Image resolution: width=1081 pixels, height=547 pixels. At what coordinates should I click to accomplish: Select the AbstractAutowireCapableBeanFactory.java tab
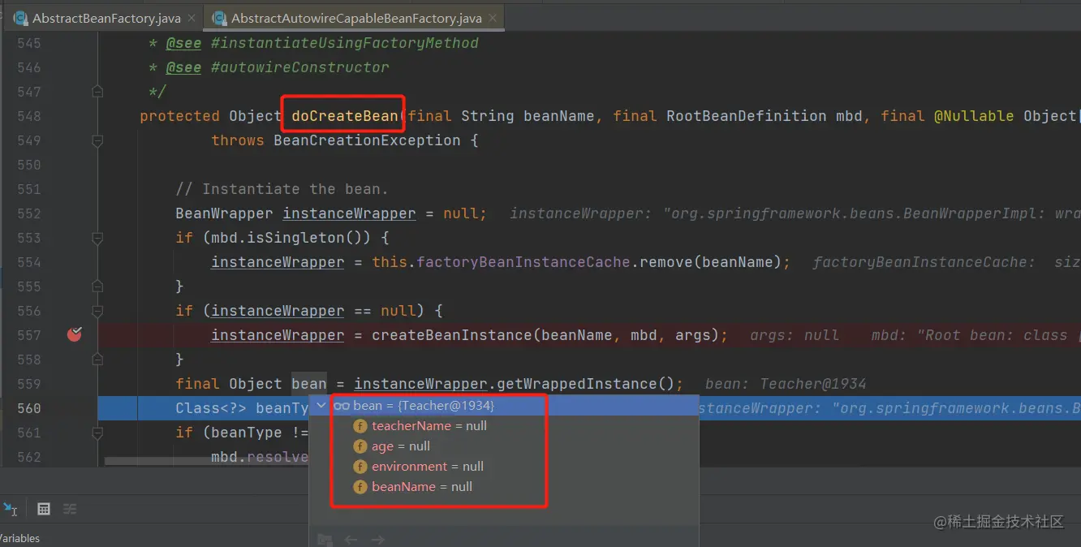[355, 17]
